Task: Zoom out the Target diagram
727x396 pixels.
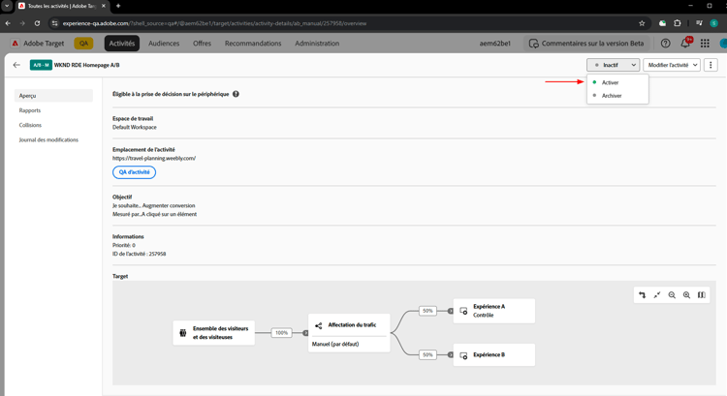Action: point(672,295)
